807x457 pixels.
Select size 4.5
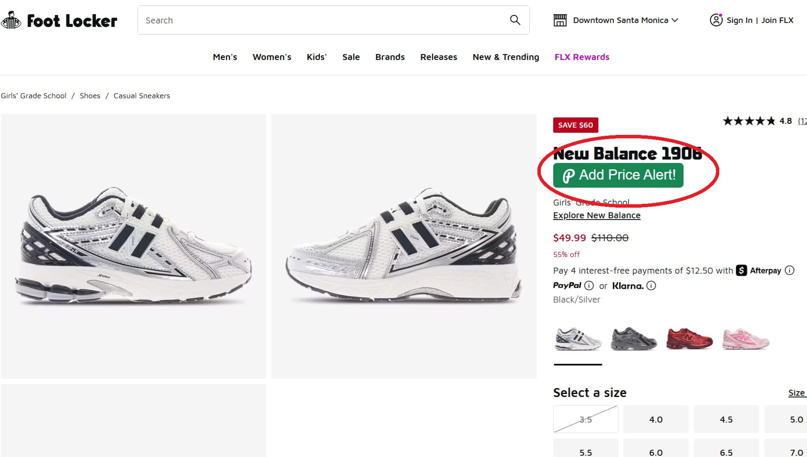click(726, 419)
